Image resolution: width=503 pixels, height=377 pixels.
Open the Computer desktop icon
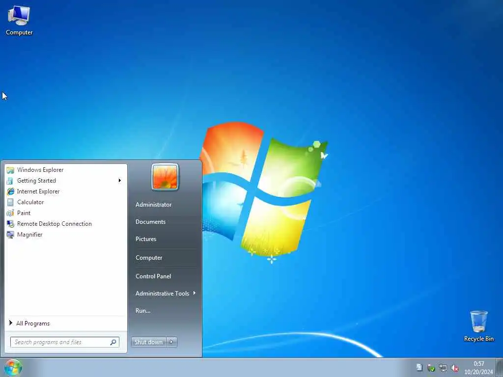[x=19, y=21]
